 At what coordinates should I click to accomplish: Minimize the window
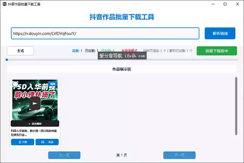(x=213, y=4)
